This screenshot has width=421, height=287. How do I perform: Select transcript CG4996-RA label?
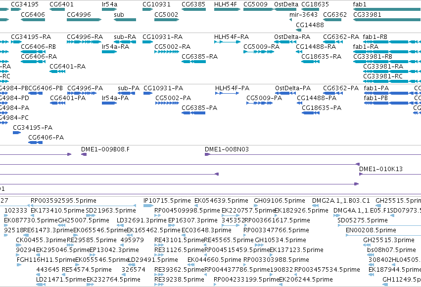85,36
